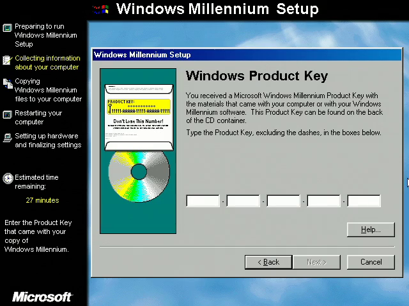Viewport: 409px width, 306px height.
Task: Click the Windows flag logo in header
Action: coord(101,10)
